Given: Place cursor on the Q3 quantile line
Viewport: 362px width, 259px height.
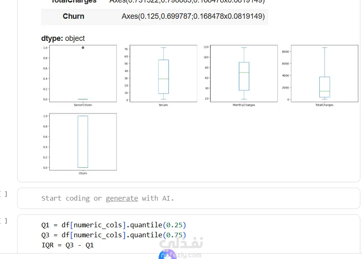Looking at the screenshot, I should point(113,235).
